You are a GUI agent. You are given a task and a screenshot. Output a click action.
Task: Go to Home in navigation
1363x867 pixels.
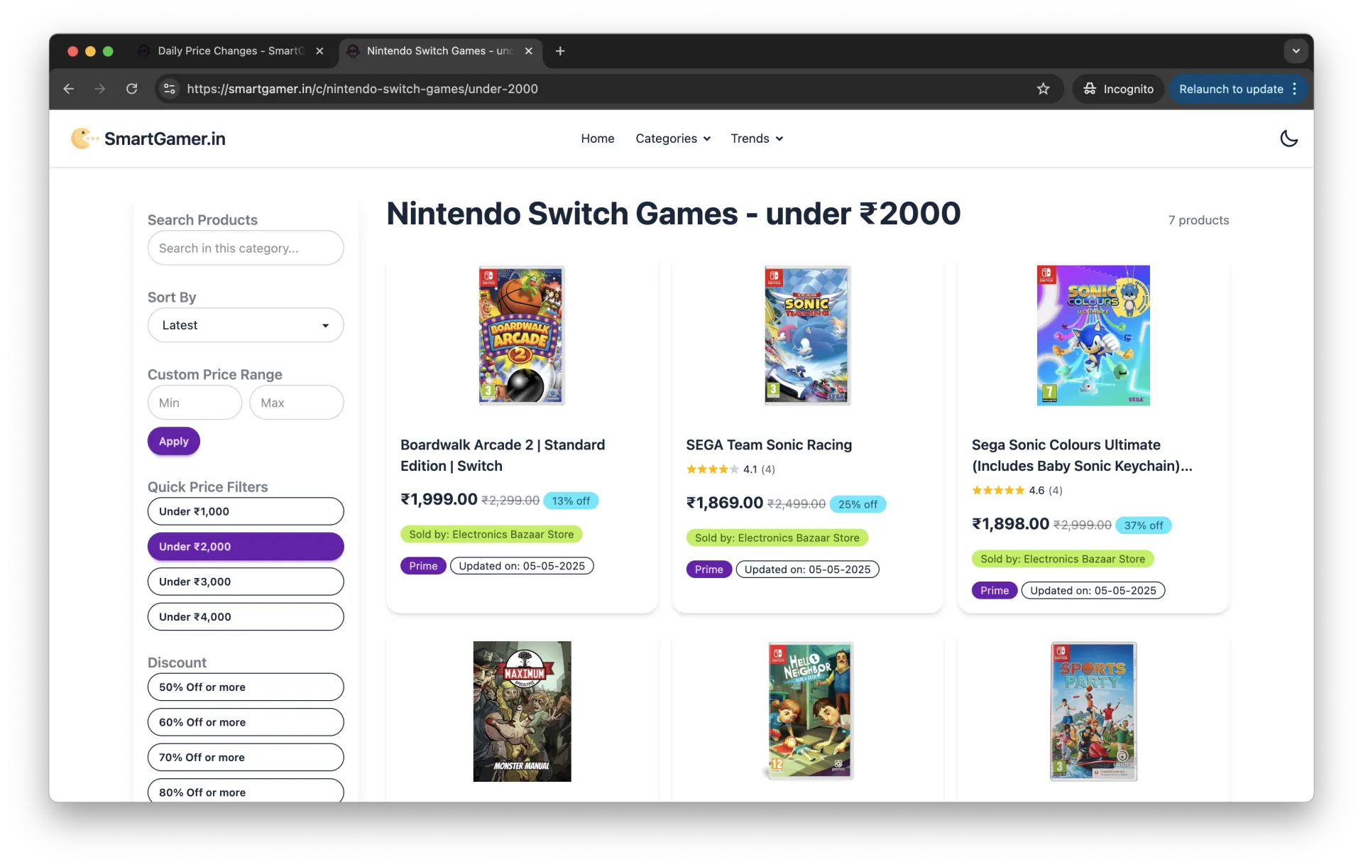[x=597, y=138]
